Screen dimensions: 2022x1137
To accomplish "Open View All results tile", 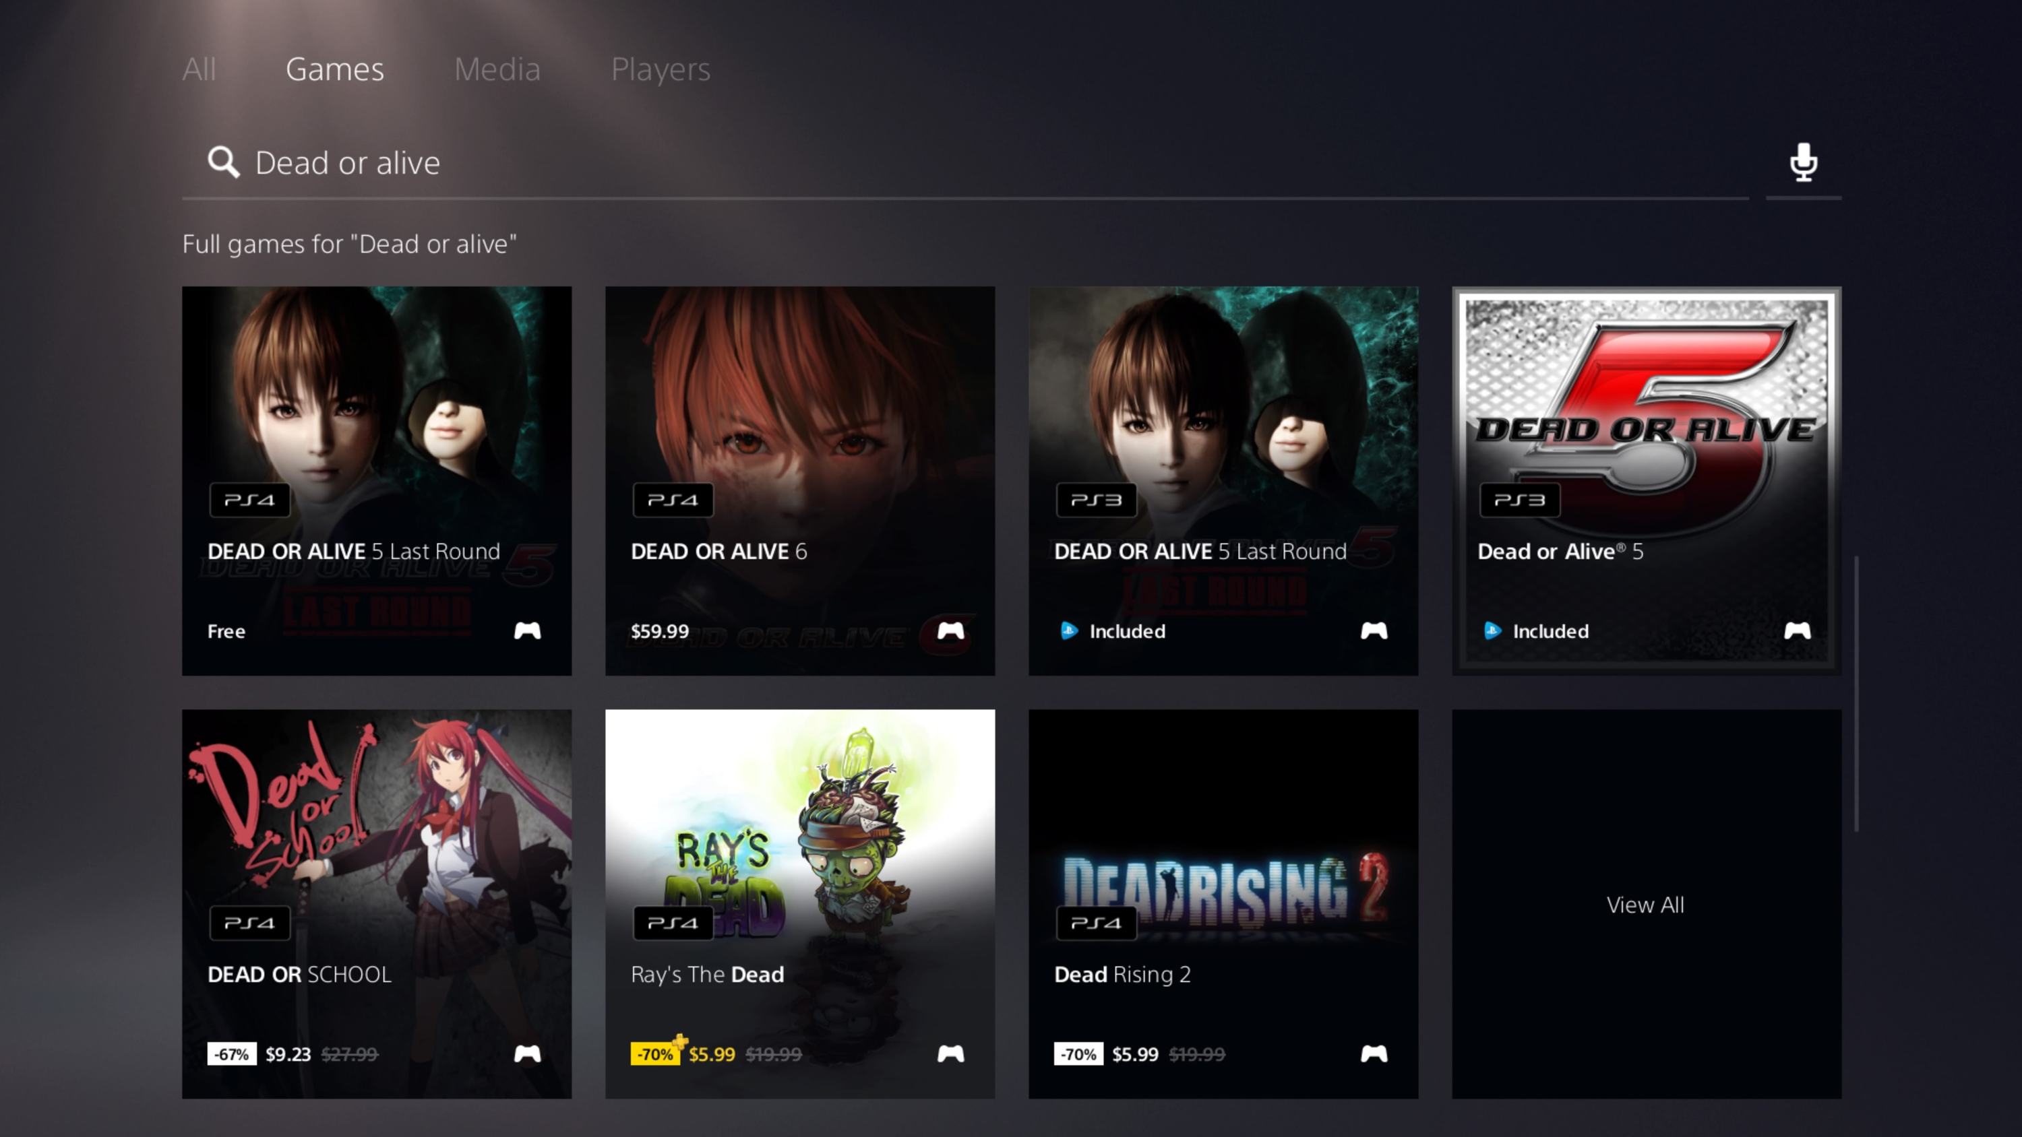I will [x=1646, y=904].
